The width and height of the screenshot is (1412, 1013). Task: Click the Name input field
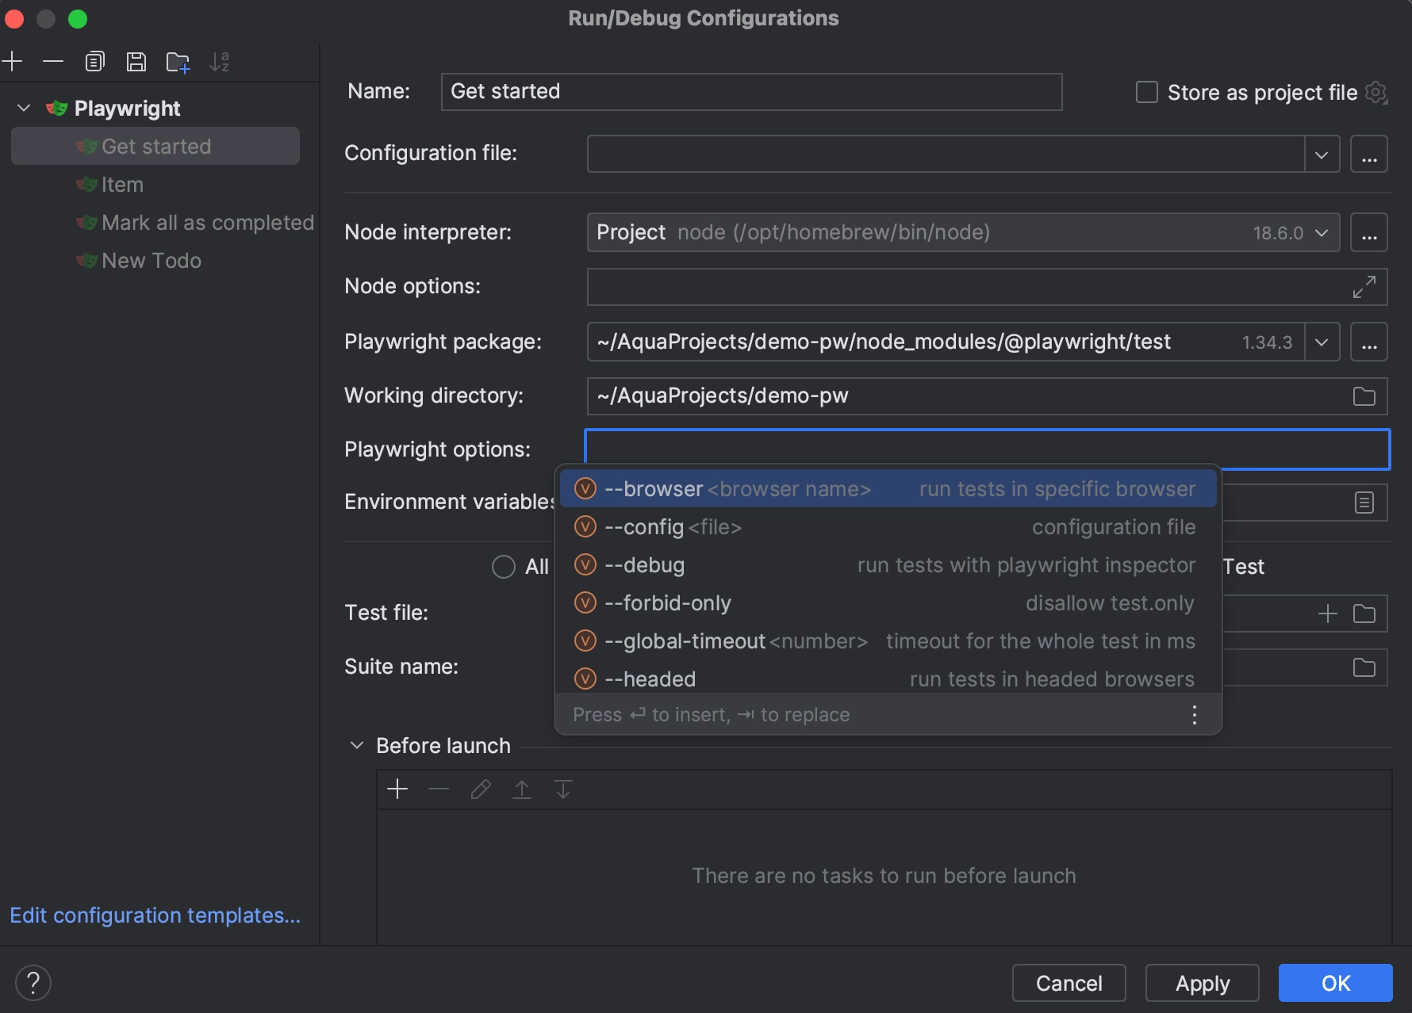[x=751, y=92]
